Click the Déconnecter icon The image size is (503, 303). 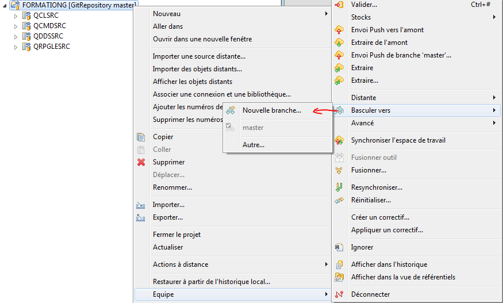click(339, 294)
